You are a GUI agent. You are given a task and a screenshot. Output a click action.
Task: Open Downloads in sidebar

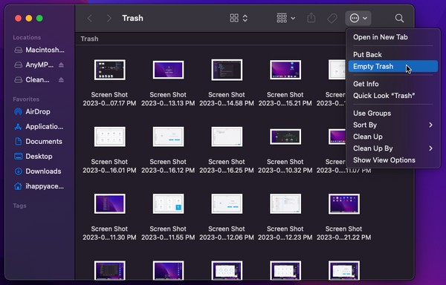pyautogui.click(x=38, y=171)
